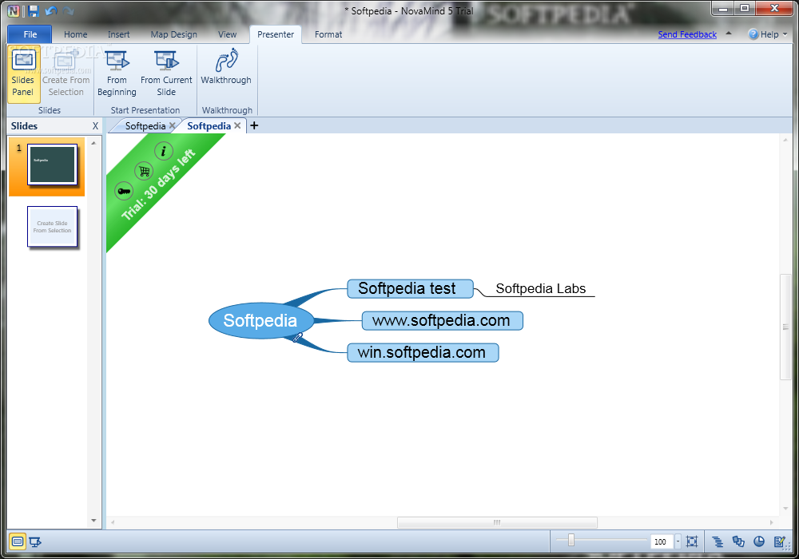Click the fit-to-window zoom icon
Viewport: 799px width, 559px height.
click(691, 541)
